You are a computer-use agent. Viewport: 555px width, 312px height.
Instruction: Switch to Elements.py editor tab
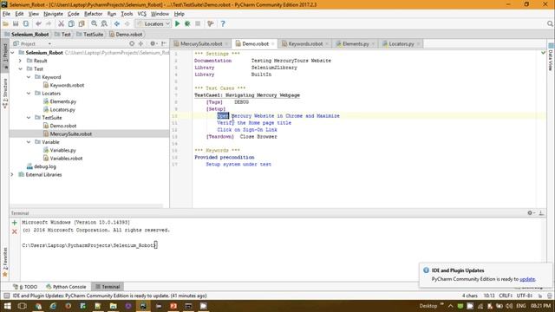[356, 44]
